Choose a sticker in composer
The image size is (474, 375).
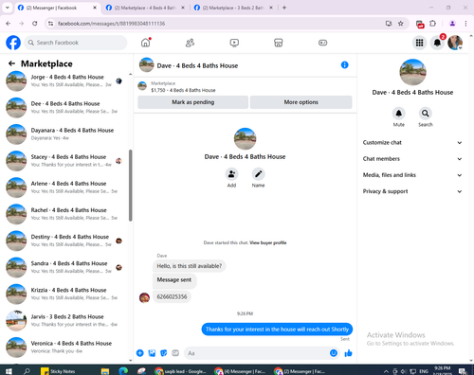(x=164, y=353)
